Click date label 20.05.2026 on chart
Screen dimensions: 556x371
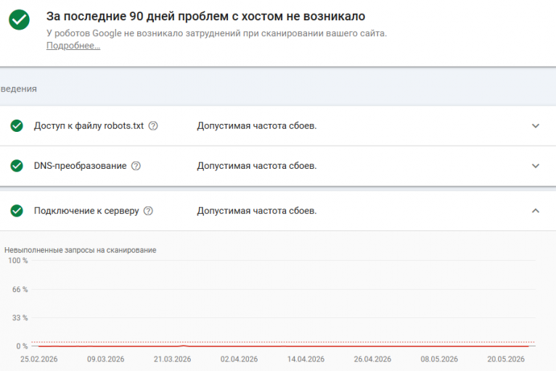tap(506, 359)
